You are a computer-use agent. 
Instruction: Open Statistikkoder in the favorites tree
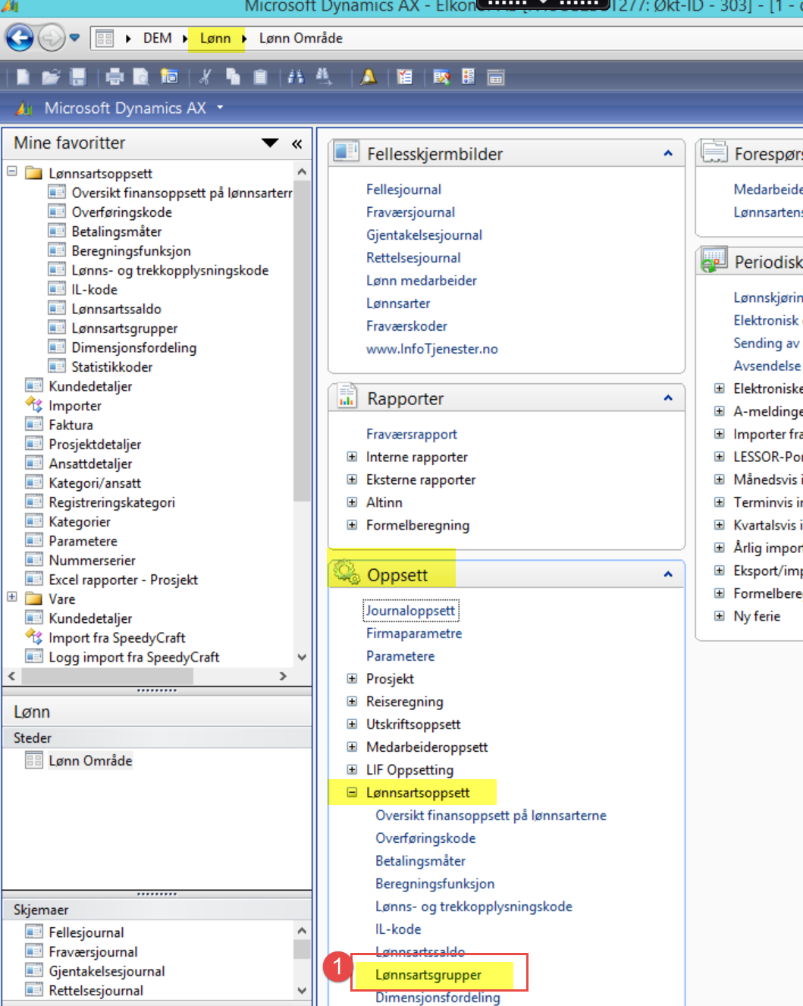tap(112, 367)
